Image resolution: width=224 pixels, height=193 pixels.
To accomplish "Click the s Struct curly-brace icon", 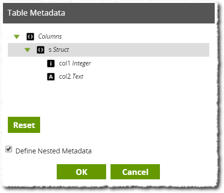I will pyautogui.click(x=41, y=50).
